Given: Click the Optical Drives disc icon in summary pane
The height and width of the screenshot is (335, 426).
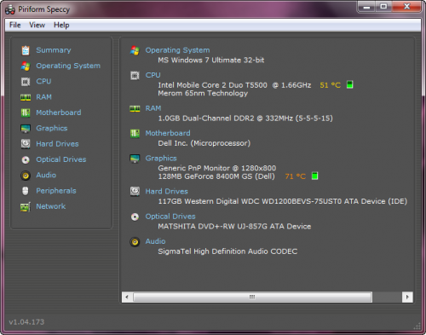Looking at the screenshot, I should coord(135,217).
